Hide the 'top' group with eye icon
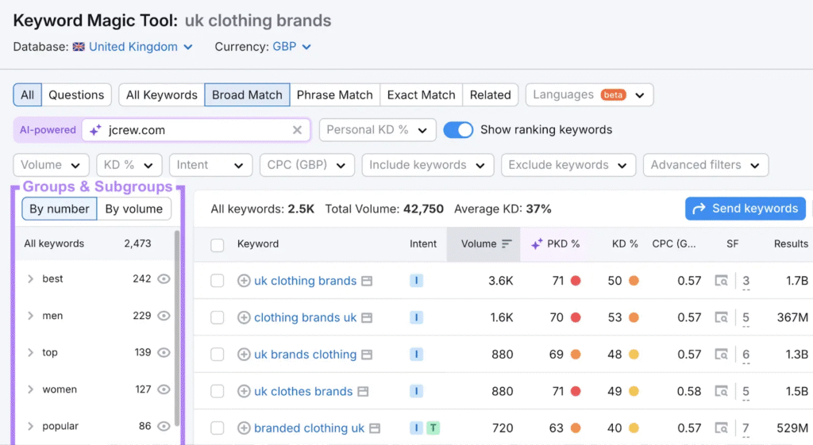This screenshot has width=813, height=445. point(164,352)
